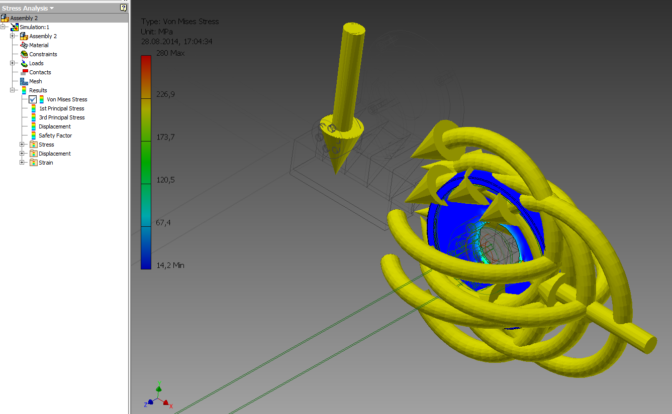Viewport: 672px width, 414px height.
Task: Expand the Stress folder
Action: [x=22, y=145]
